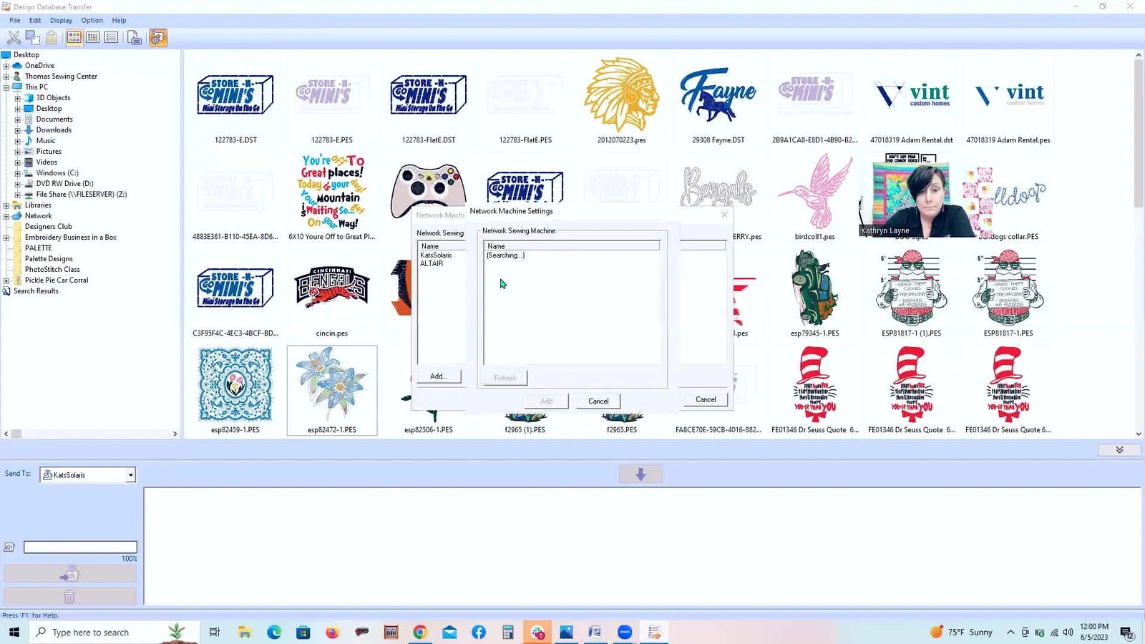This screenshot has width=1145, height=644.
Task: Switch to list details view
Action: point(111,38)
